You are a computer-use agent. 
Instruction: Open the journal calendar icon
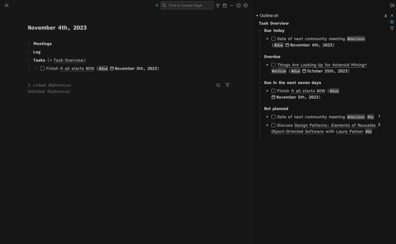pos(224,5)
